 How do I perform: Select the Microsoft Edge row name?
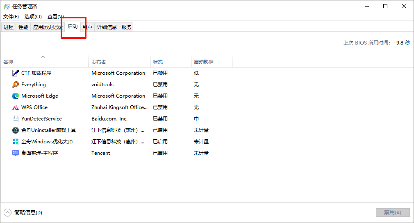point(40,96)
